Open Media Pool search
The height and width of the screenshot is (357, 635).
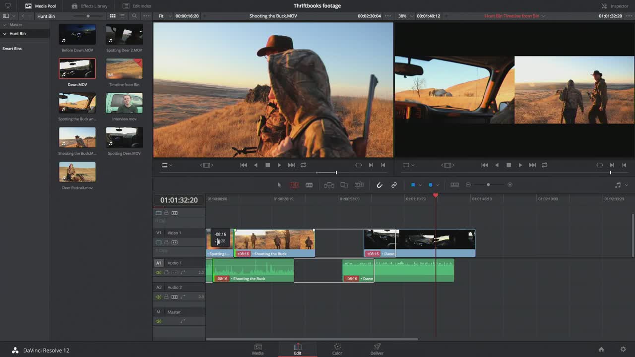tap(134, 16)
